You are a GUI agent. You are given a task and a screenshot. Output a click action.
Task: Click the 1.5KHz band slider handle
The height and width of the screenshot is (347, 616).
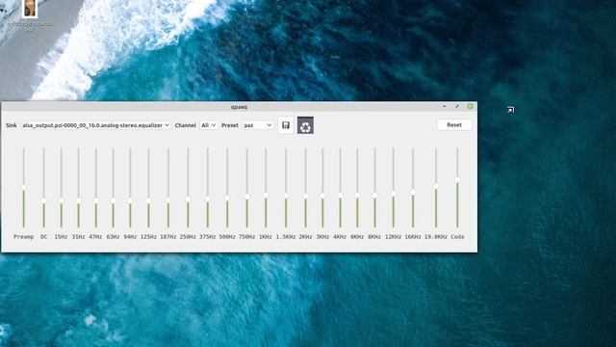point(286,196)
